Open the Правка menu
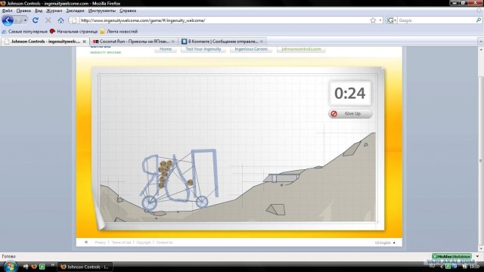This screenshot has width=484, height=272. [x=23, y=11]
